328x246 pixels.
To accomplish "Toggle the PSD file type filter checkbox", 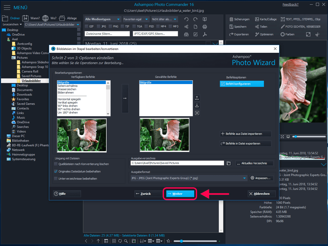I will pyautogui.click(x=146, y=26).
